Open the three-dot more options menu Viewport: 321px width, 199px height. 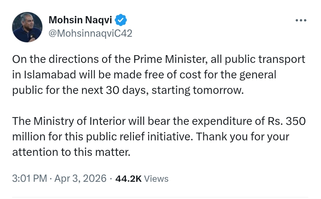click(301, 20)
